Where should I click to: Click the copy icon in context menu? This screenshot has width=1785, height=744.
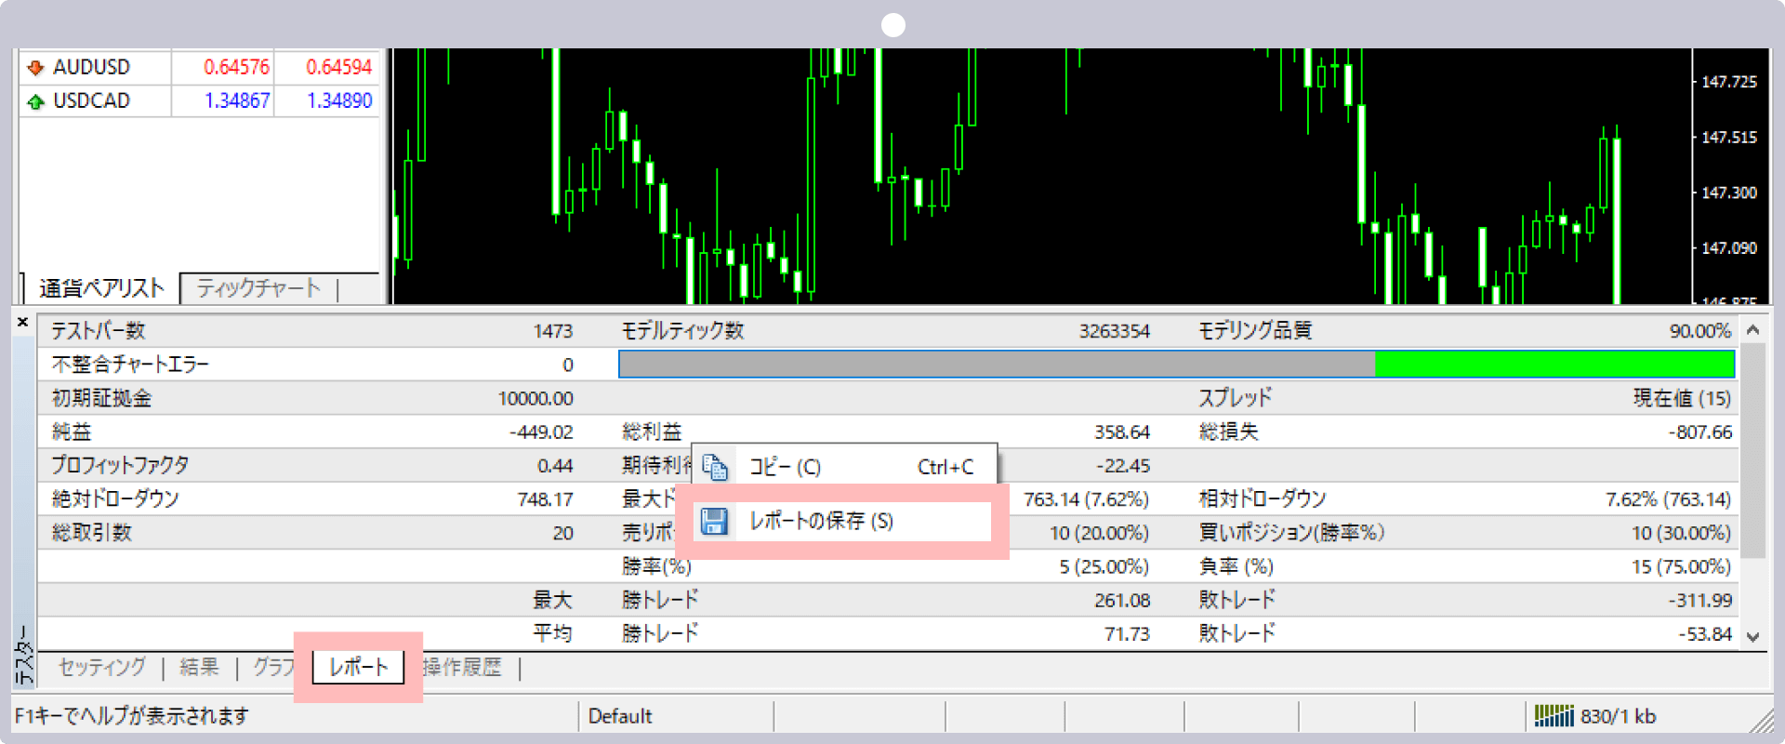click(715, 467)
